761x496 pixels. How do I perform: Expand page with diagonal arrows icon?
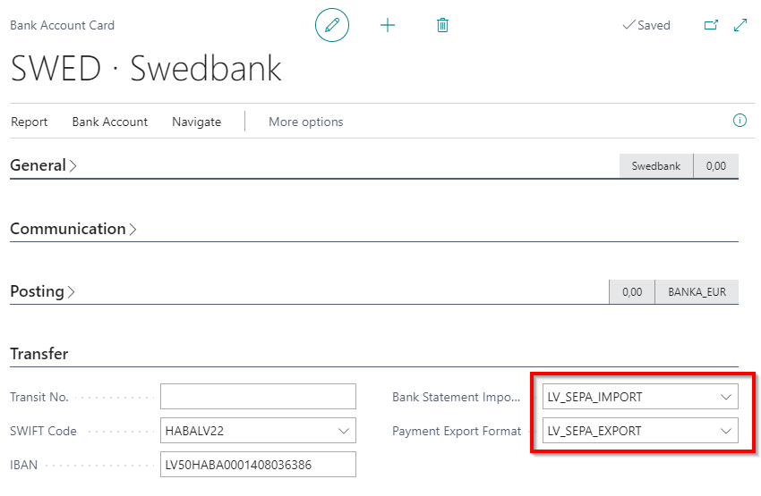coord(740,25)
